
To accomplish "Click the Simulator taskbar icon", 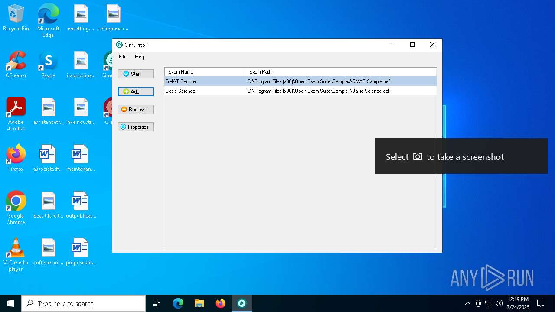I will [242, 303].
